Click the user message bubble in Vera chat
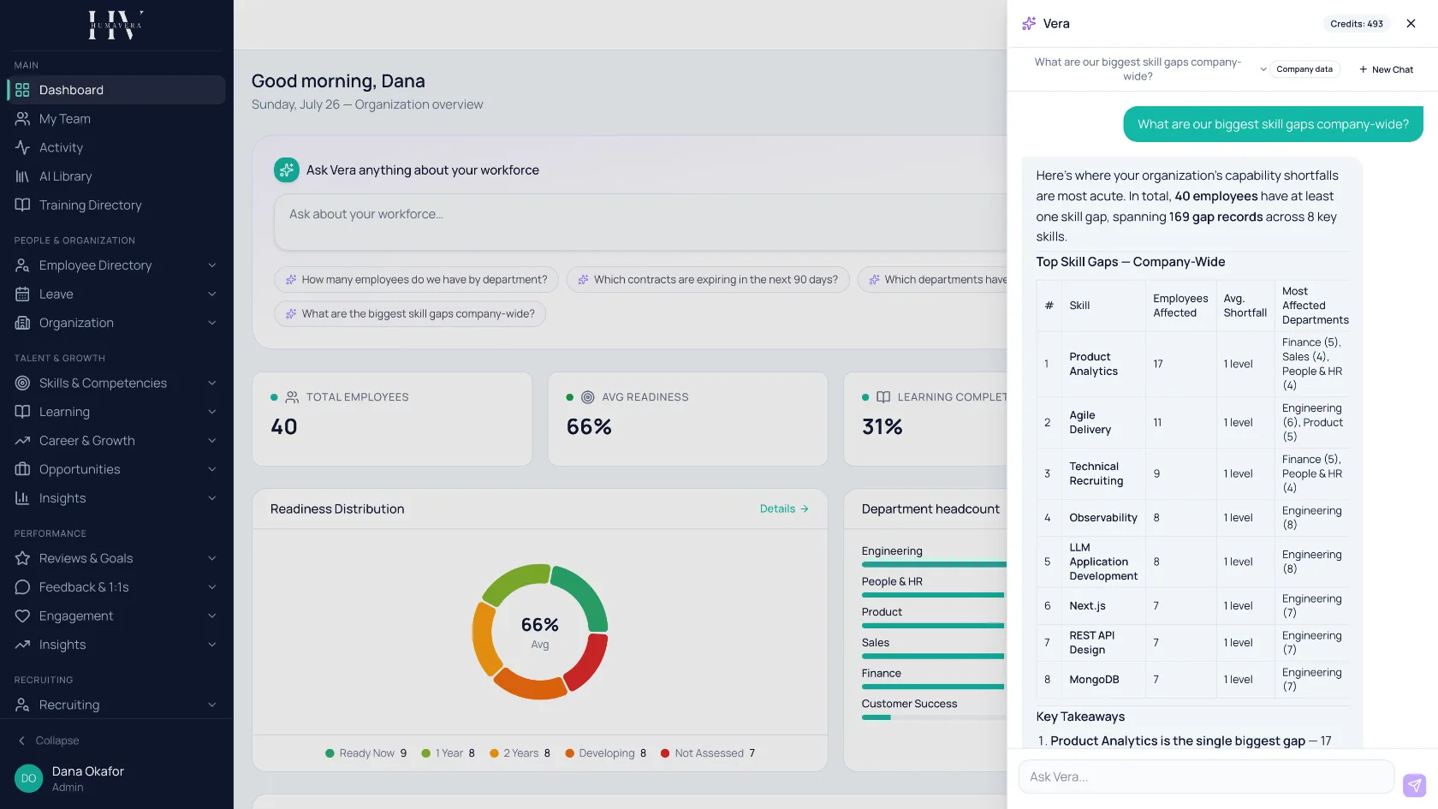This screenshot has width=1438, height=809. click(1273, 124)
